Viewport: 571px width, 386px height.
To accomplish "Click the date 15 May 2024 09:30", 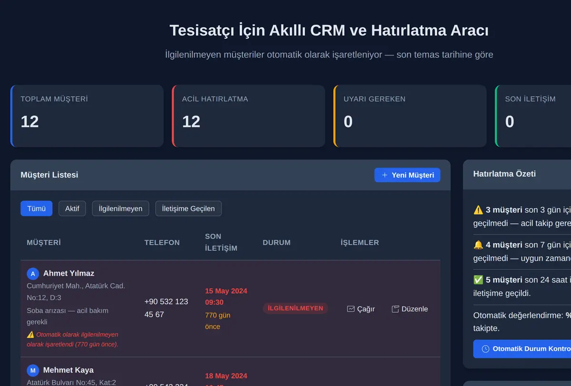I will pos(226,297).
